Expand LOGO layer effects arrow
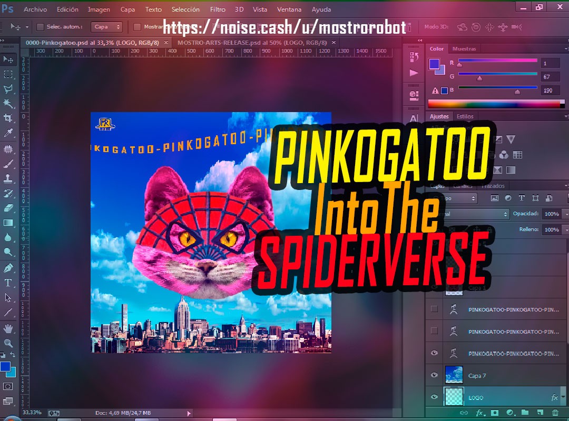Image resolution: width=569 pixels, height=421 pixels. (563, 397)
